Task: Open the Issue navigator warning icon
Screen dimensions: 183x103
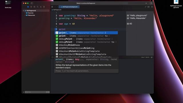Action: [x=41, y=7]
